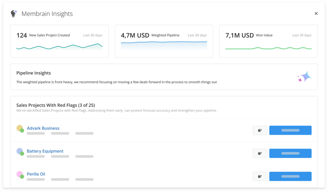Viewport: 328px width, 192px height.
Task: Open the Perilla Oil sales project
Action: [x=36, y=174]
